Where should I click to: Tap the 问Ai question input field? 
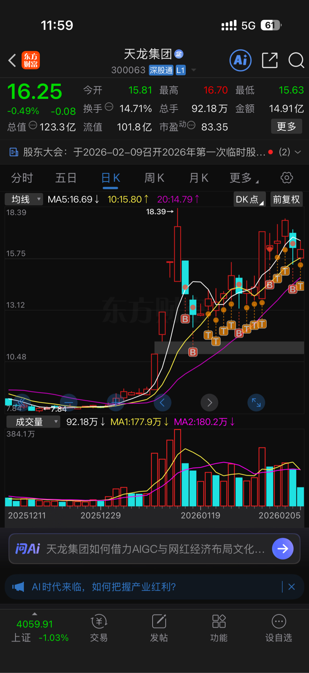point(155,548)
